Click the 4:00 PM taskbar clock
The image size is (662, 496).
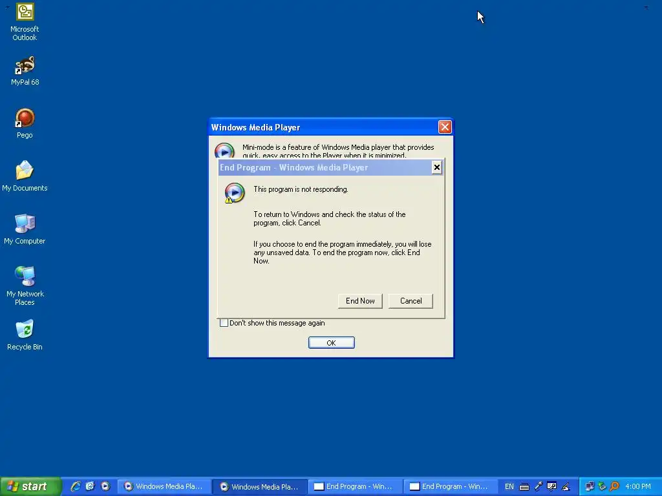(637, 486)
